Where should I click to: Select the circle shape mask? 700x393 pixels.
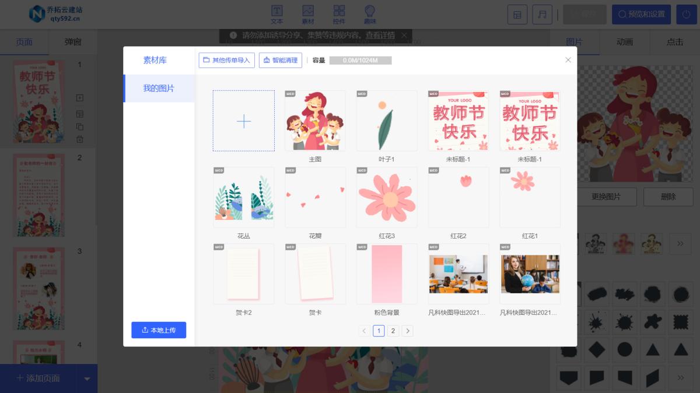[x=625, y=350]
